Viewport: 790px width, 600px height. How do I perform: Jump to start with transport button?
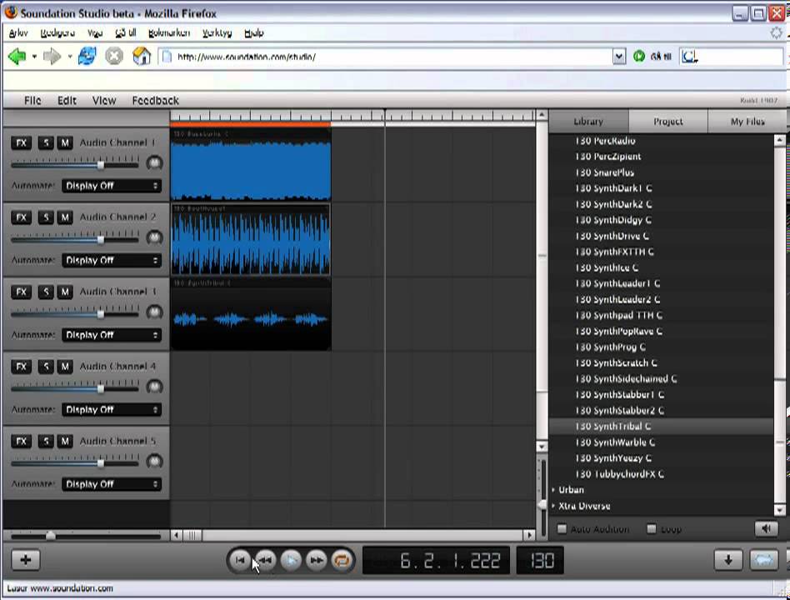pos(240,560)
